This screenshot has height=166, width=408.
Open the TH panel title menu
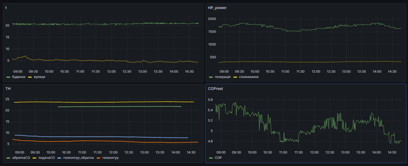8,88
